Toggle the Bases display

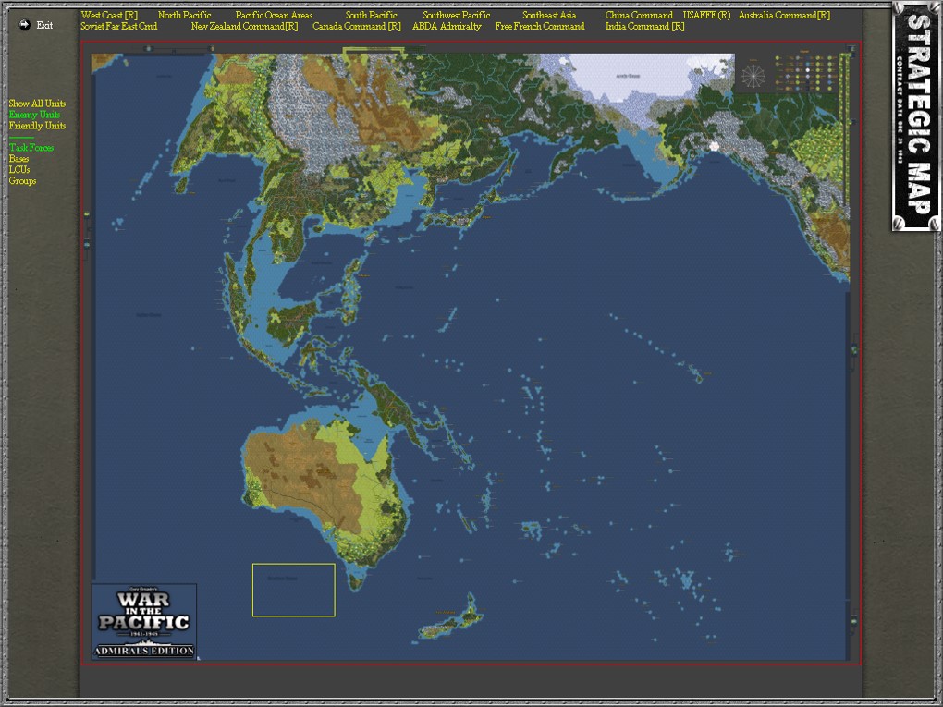[19, 158]
